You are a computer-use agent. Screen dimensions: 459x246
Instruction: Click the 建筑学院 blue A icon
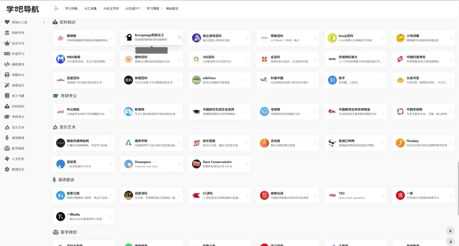(x=128, y=143)
